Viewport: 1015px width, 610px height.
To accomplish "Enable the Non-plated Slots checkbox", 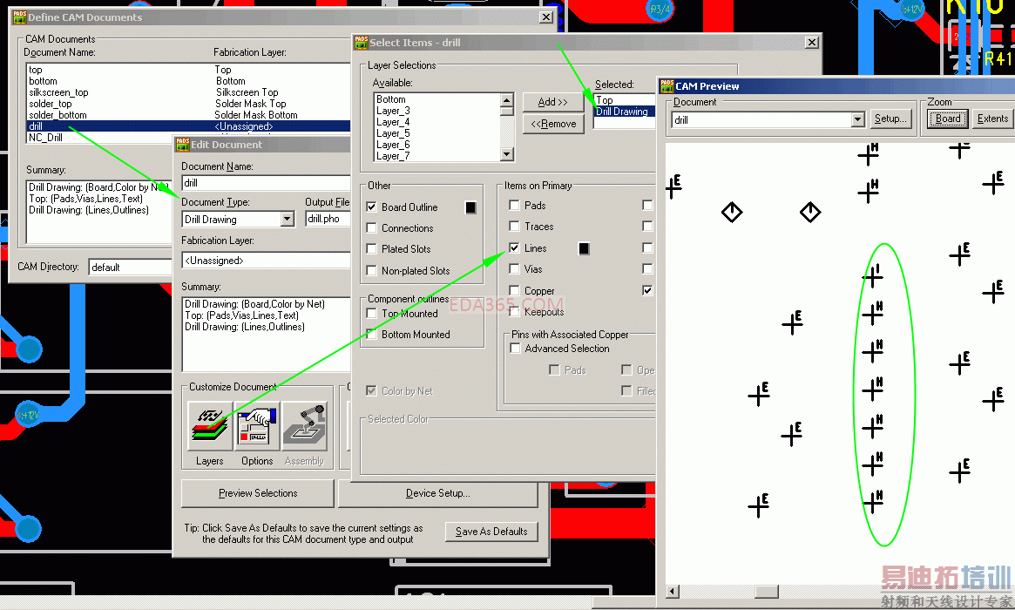I will (371, 271).
